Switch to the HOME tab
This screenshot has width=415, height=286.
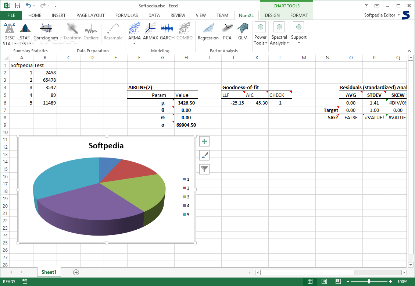point(35,15)
